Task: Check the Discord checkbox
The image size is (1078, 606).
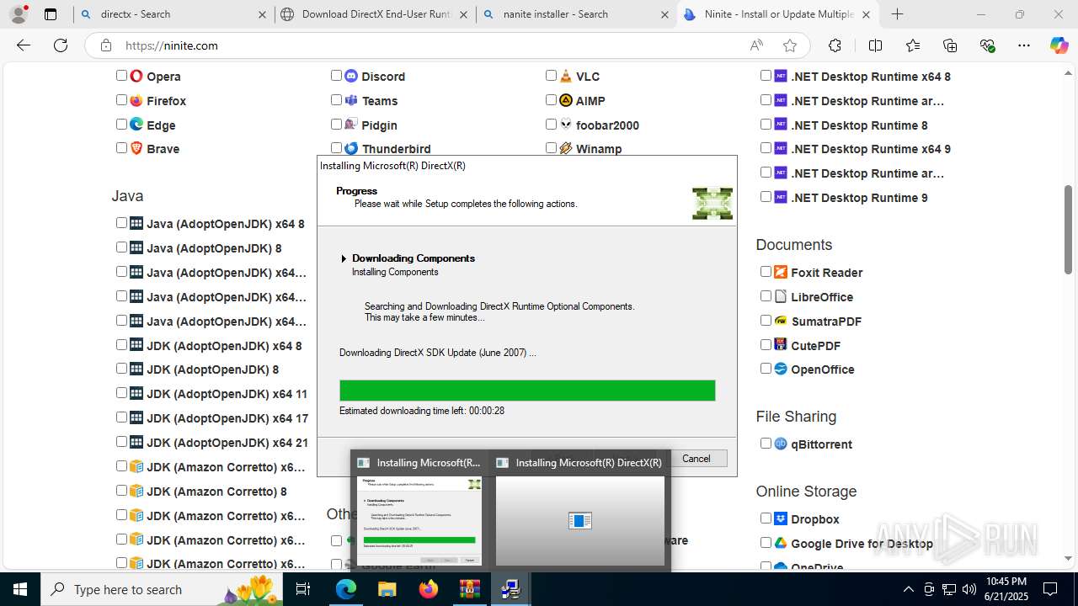Action: [x=336, y=76]
